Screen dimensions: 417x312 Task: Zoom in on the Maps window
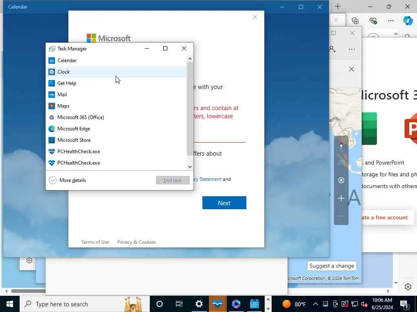point(341,198)
